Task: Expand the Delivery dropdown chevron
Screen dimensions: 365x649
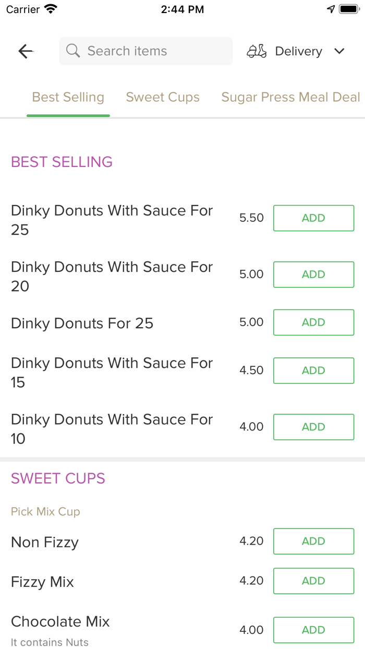Action: tap(339, 51)
